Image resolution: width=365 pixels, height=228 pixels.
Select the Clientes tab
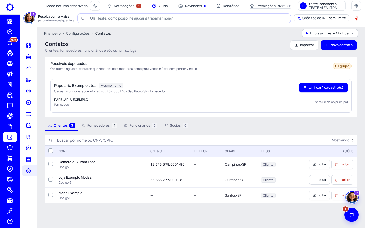pyautogui.click(x=62, y=126)
